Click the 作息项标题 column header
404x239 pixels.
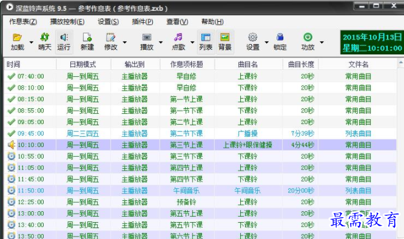click(187, 65)
